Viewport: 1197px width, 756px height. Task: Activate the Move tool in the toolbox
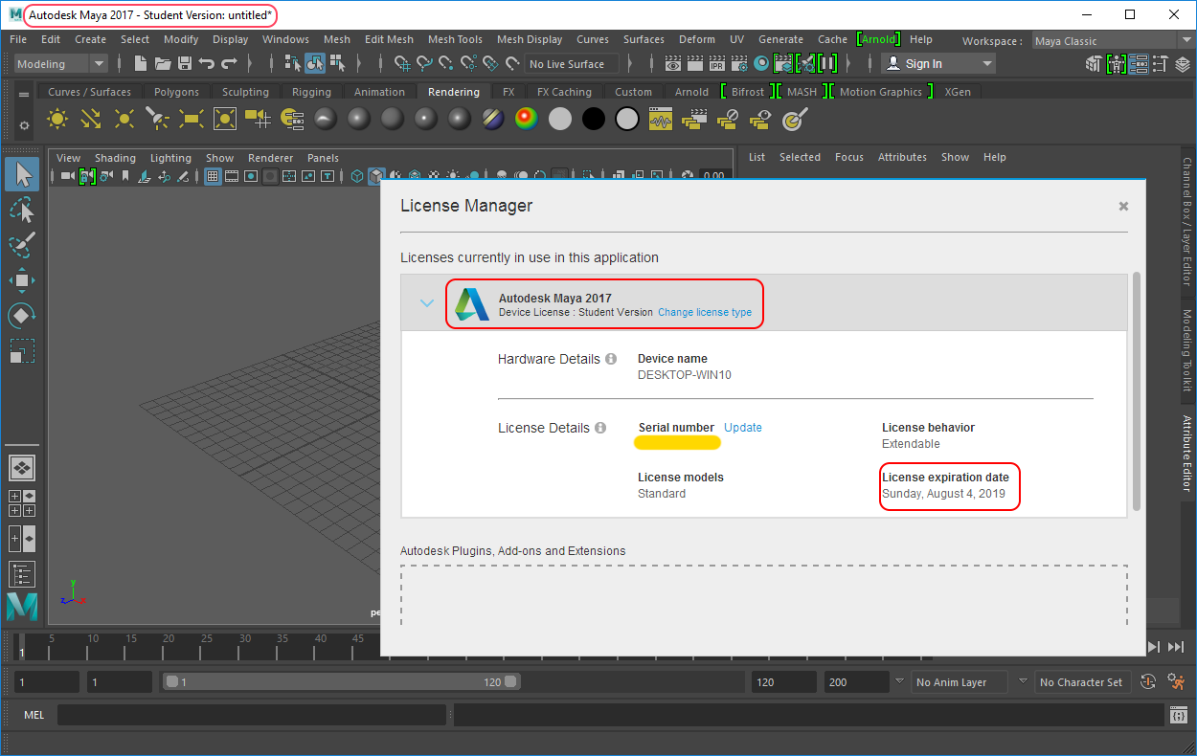coord(22,279)
